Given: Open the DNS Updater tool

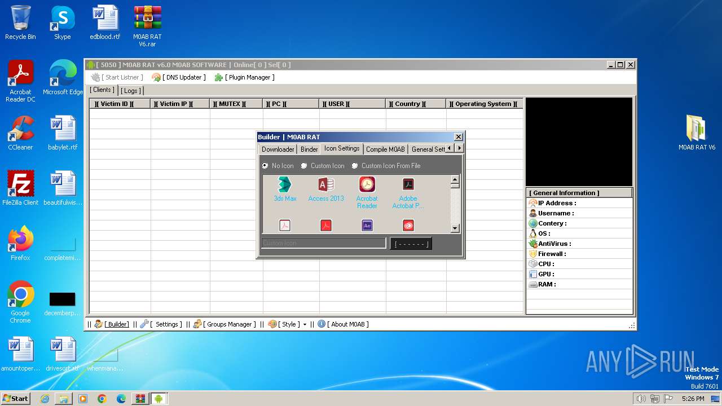Looking at the screenshot, I should pos(179,77).
